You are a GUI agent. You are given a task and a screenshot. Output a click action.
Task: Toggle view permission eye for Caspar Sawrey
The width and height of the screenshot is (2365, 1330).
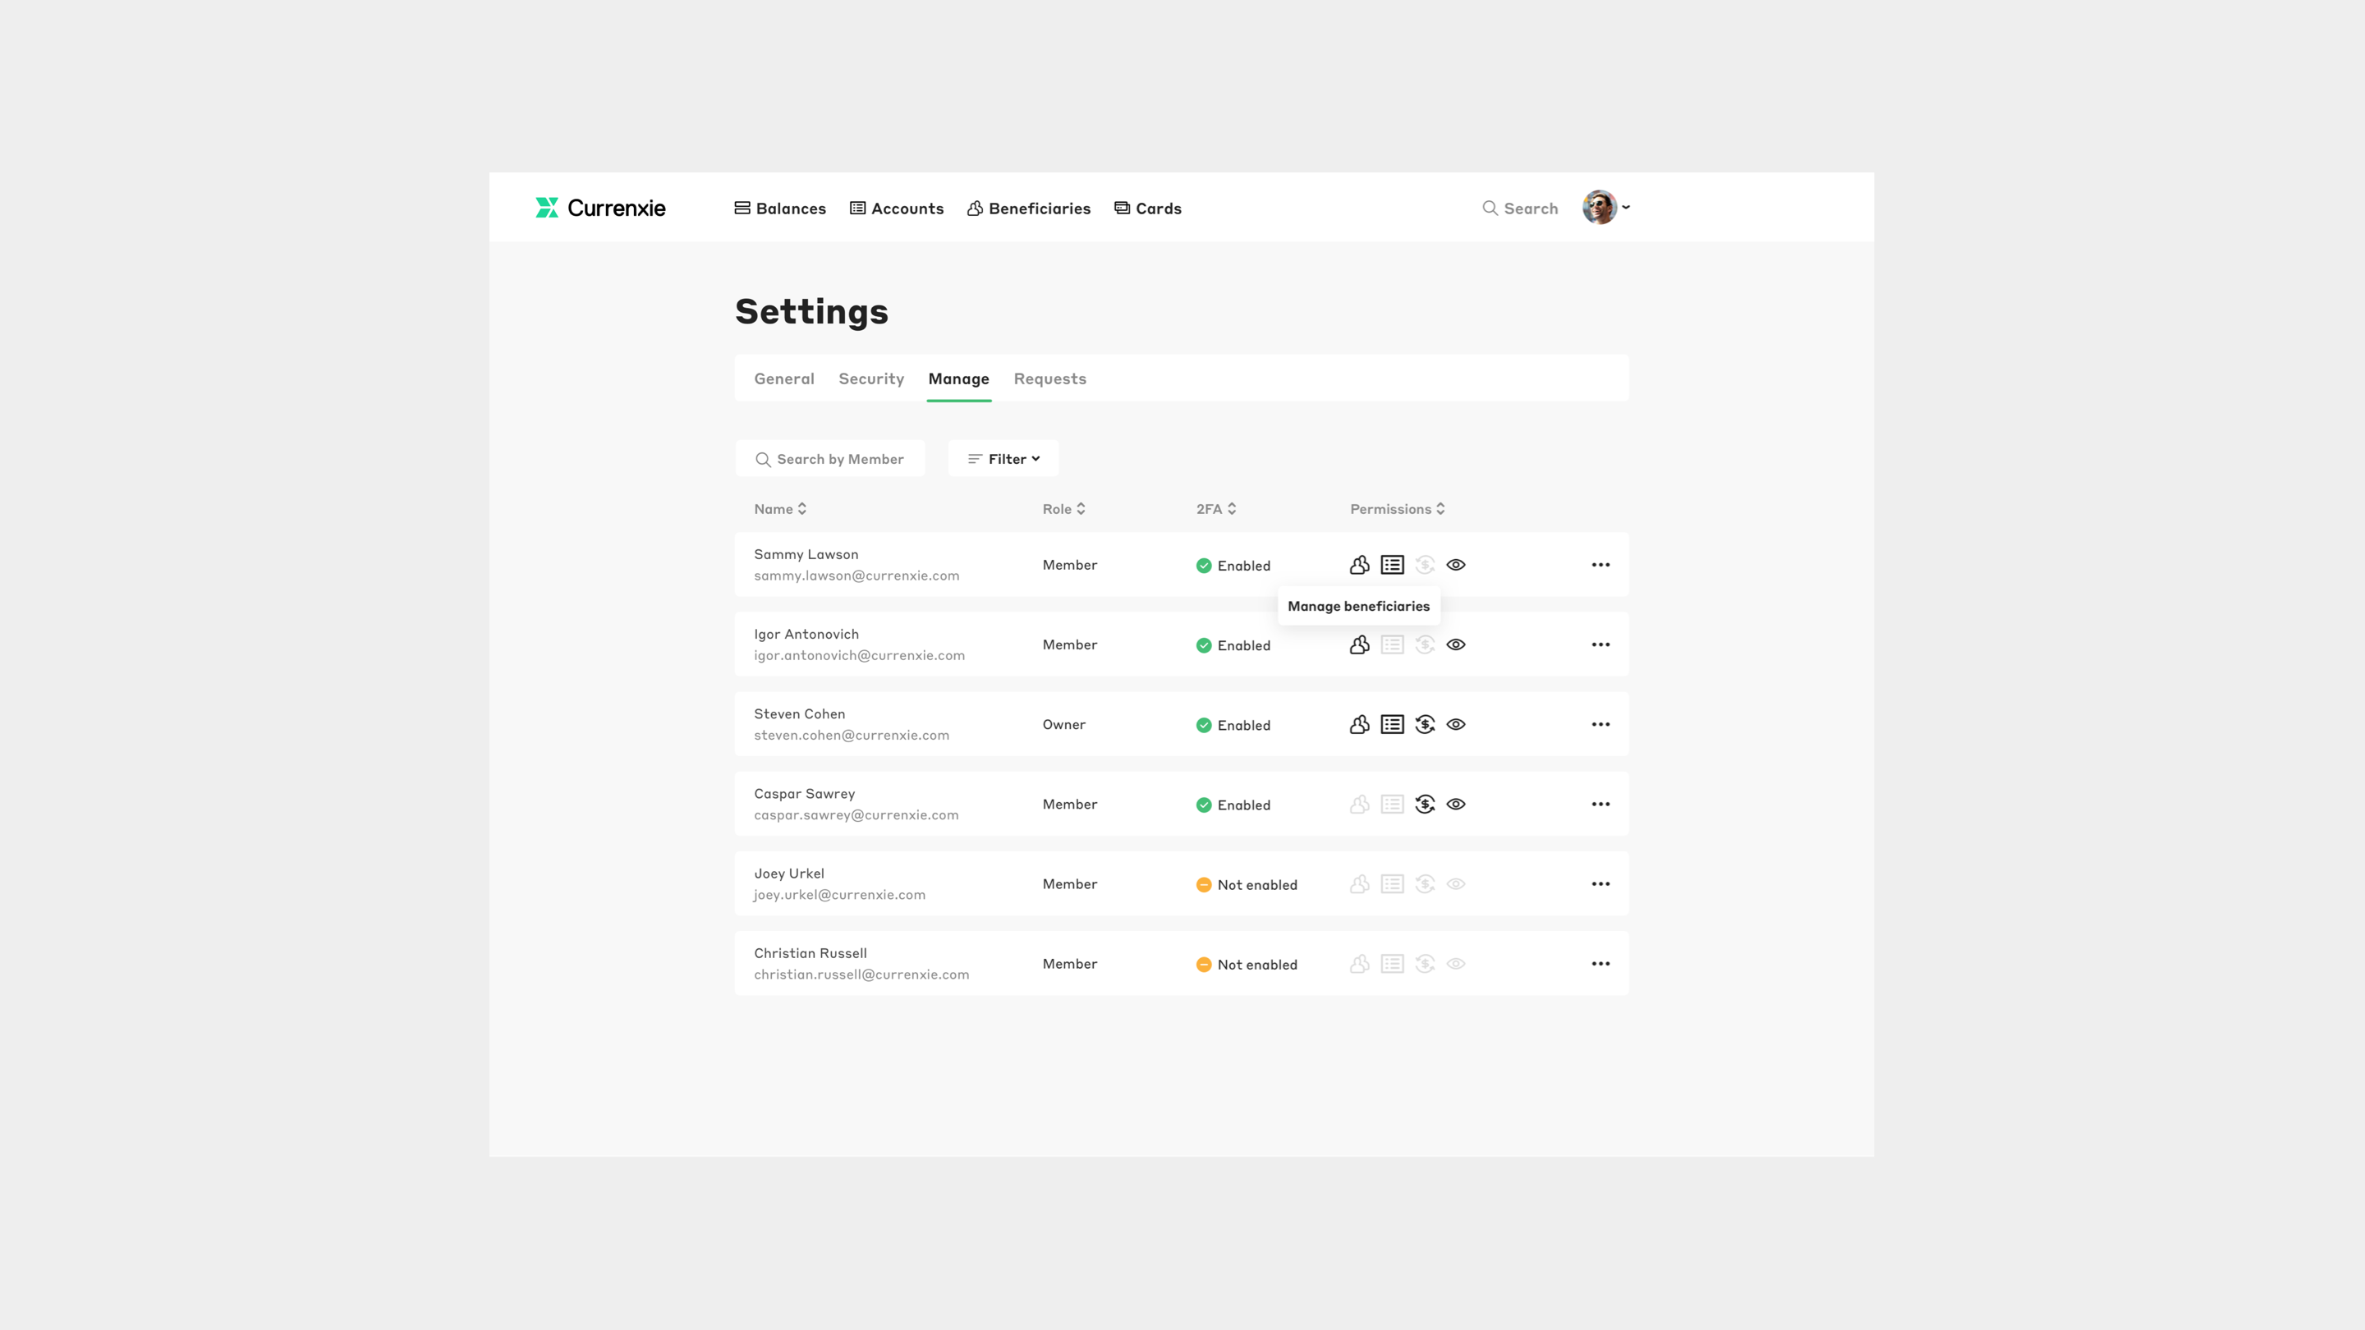point(1456,805)
